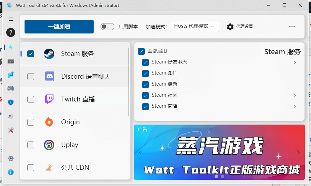Screen dimensions: 311x186
Task: Expand Steam 社区 chevron
Action: click(x=295, y=96)
